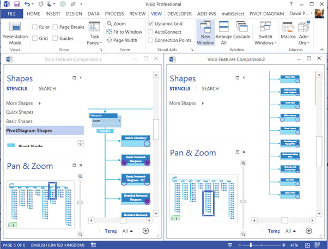
Task: Adjust the Pan & Zoom slider in window 2
Action: click(x=243, y=202)
